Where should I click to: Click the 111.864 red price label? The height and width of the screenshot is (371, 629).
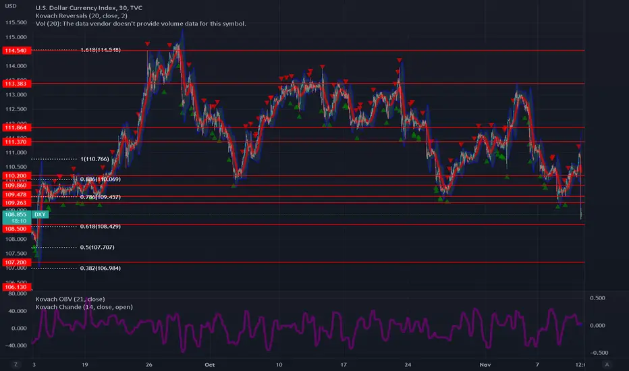point(16,127)
